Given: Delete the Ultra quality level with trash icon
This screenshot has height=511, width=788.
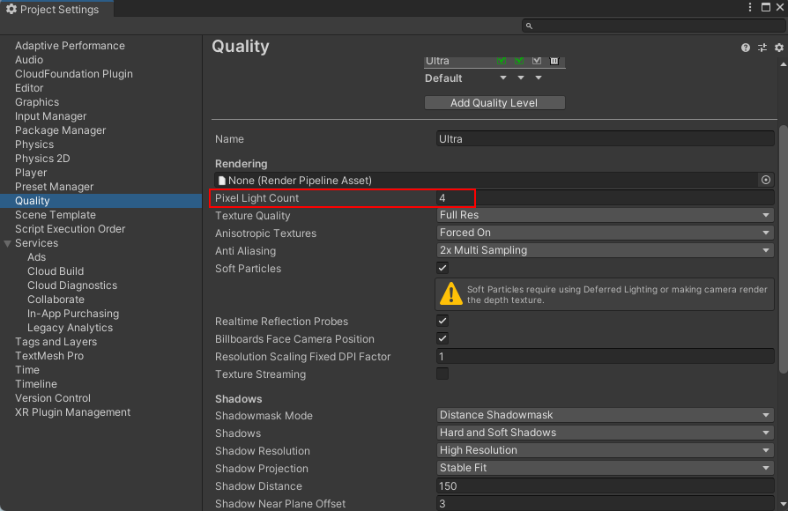Looking at the screenshot, I should point(554,61).
